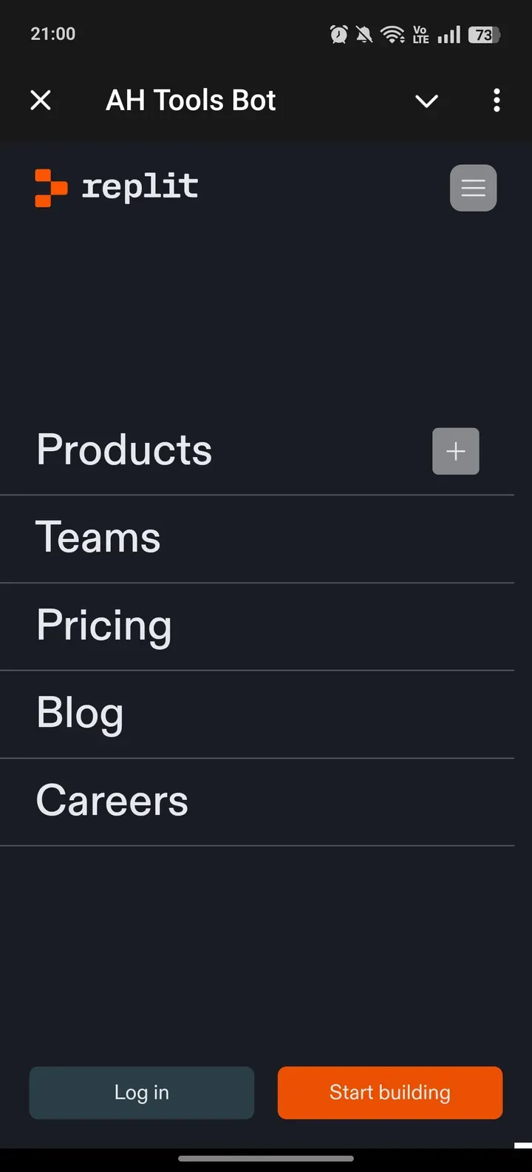
Task: Click the replit wordmark text
Action: pyautogui.click(x=140, y=187)
